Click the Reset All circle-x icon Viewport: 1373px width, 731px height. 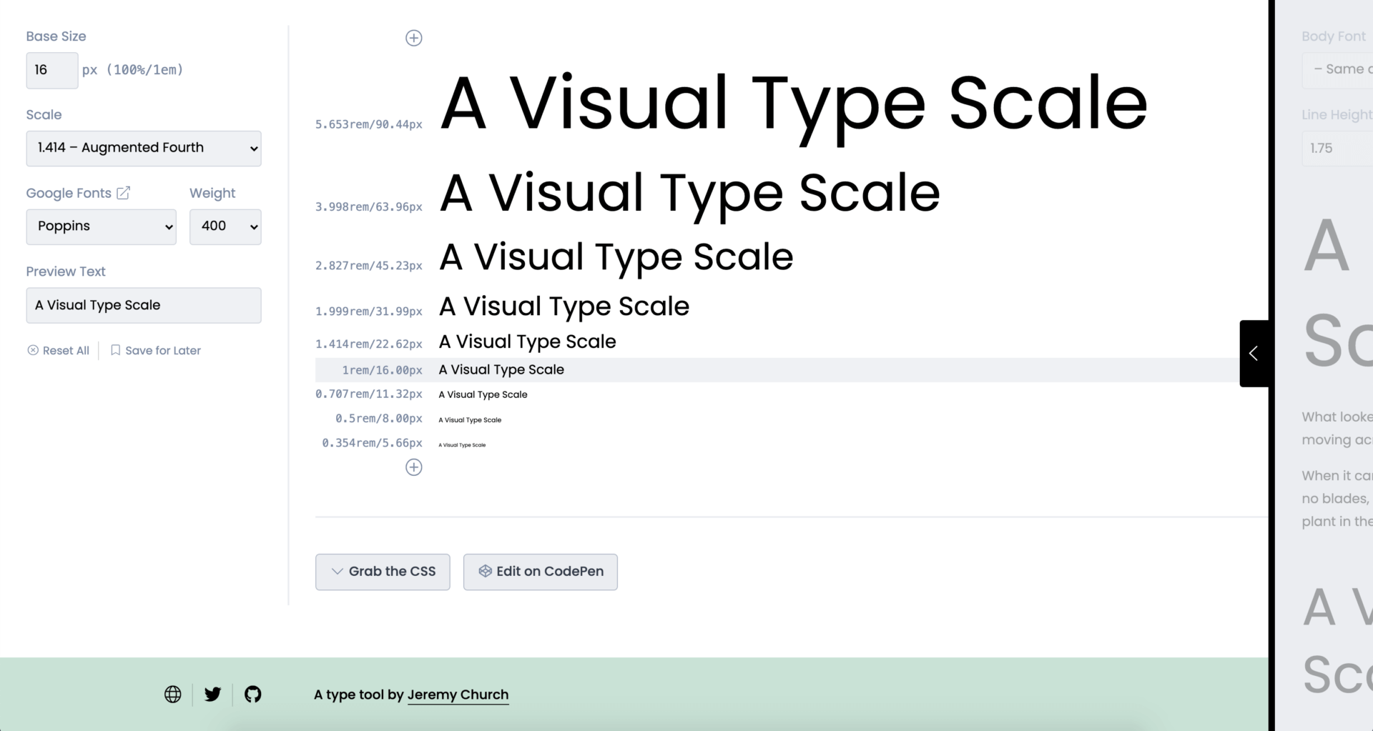click(33, 350)
